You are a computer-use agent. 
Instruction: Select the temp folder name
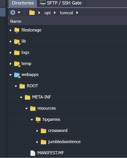pos(26,64)
